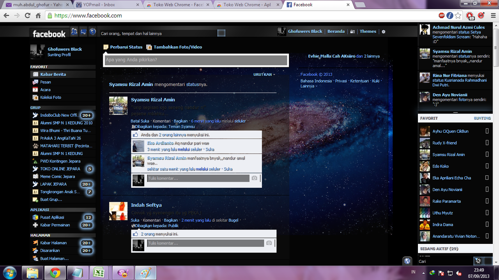
Task: Go to Chrome home page button
Action: tap(38, 16)
